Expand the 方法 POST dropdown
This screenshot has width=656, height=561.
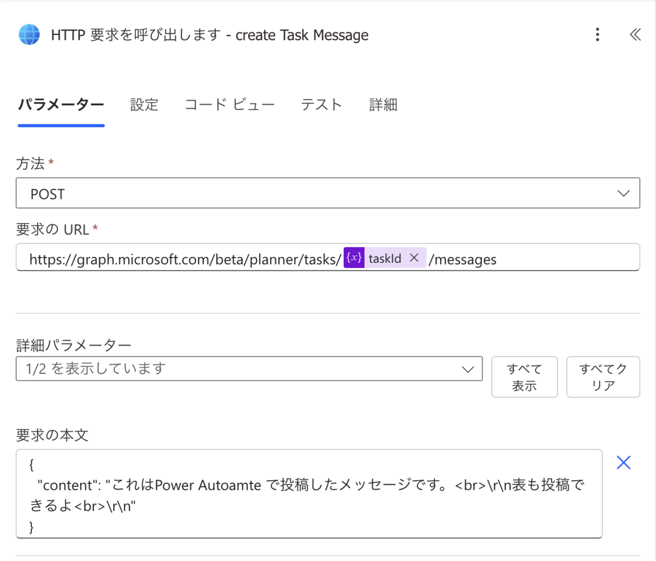point(328,193)
